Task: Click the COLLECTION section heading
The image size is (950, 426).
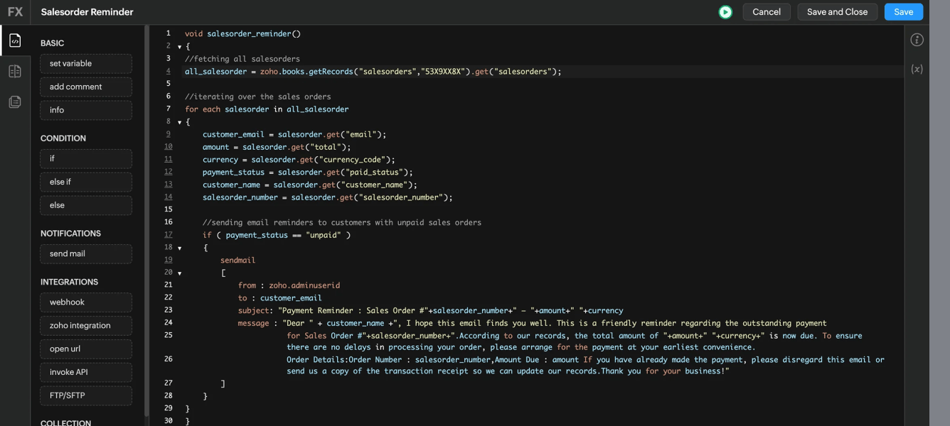Action: coord(65,423)
